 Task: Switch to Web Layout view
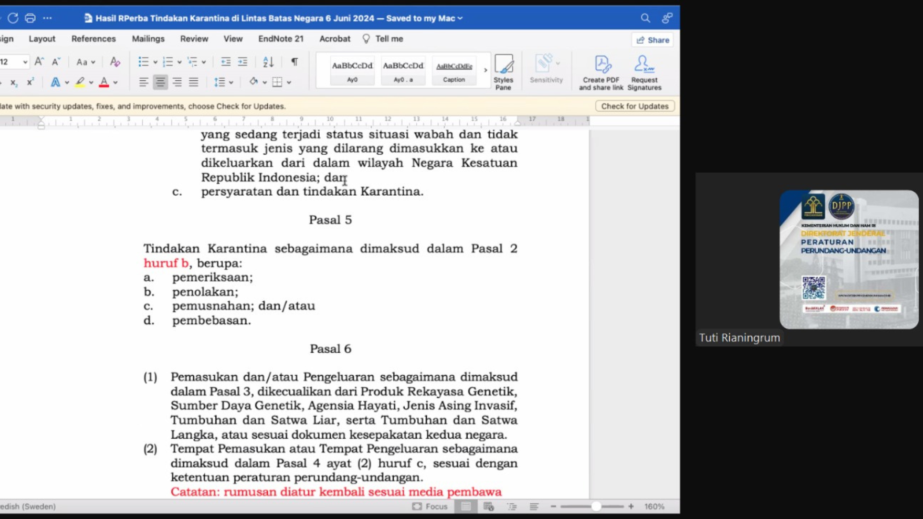[488, 507]
